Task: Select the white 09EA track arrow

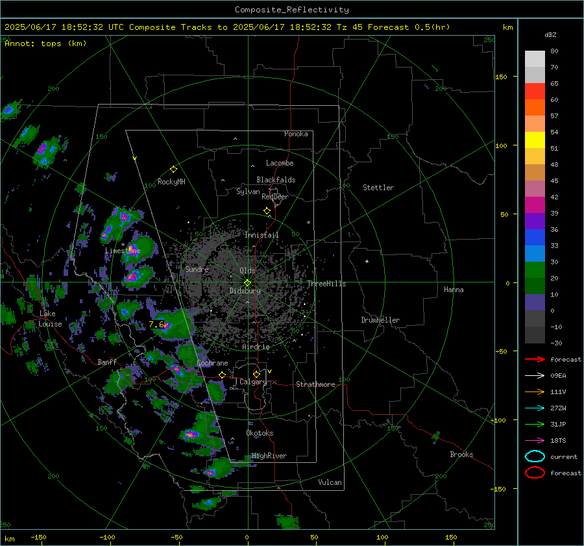Action: pos(535,376)
